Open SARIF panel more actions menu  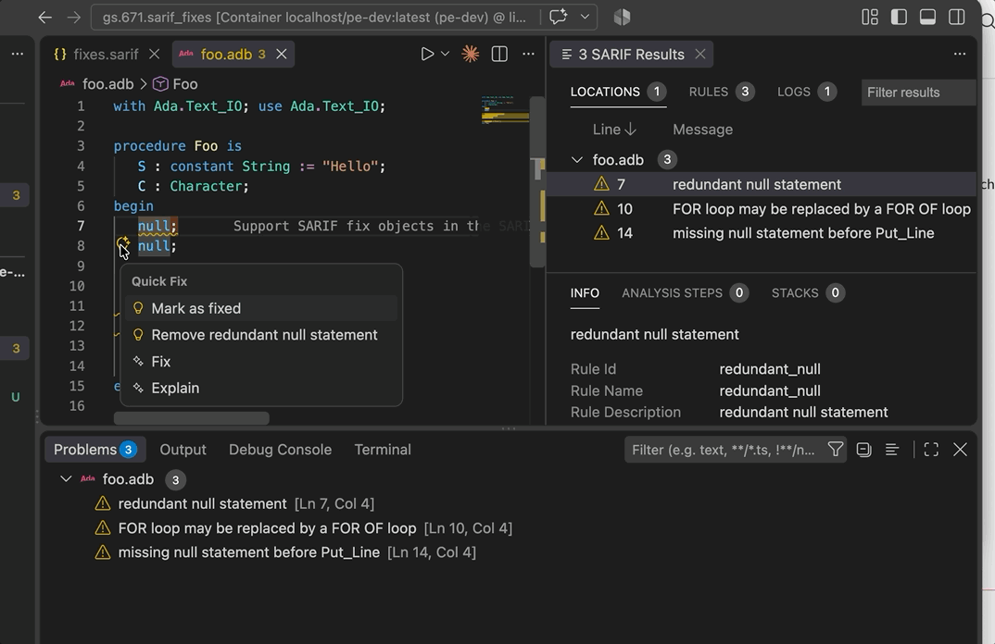[x=960, y=55]
